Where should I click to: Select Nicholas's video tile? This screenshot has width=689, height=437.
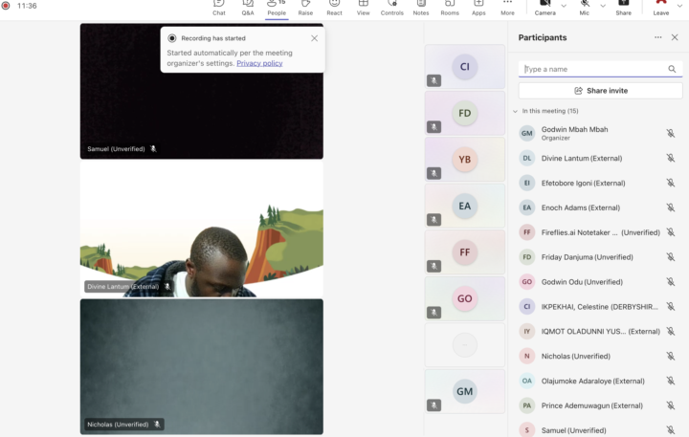pyautogui.click(x=202, y=367)
